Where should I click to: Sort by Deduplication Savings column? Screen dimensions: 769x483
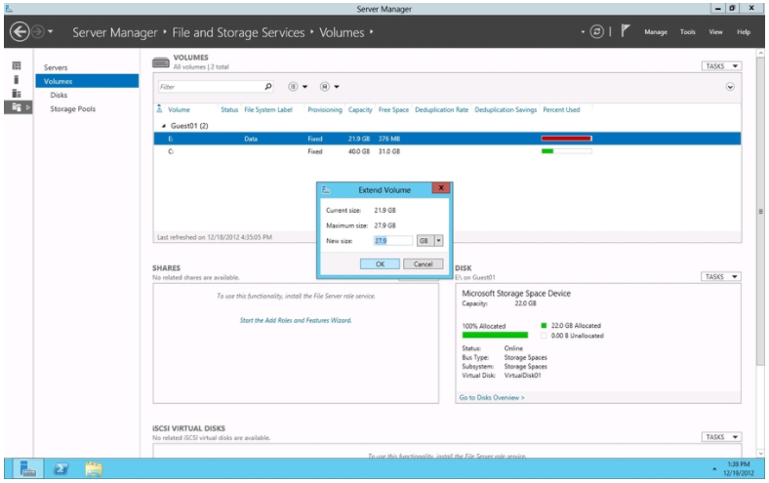506,110
